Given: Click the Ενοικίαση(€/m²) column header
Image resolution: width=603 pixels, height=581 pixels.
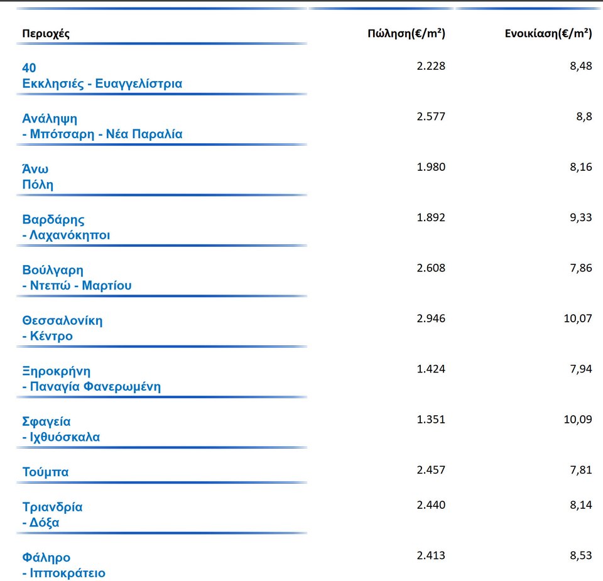Looking at the screenshot, I should coord(548,34).
